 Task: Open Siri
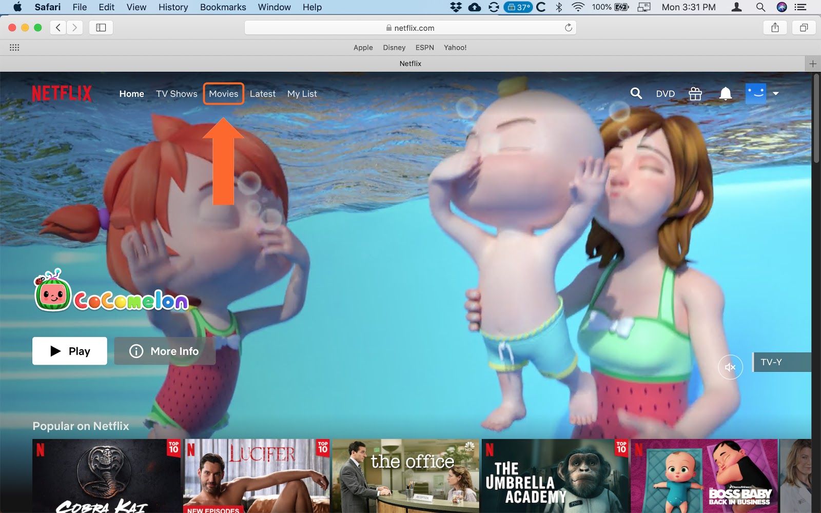pyautogui.click(x=782, y=7)
